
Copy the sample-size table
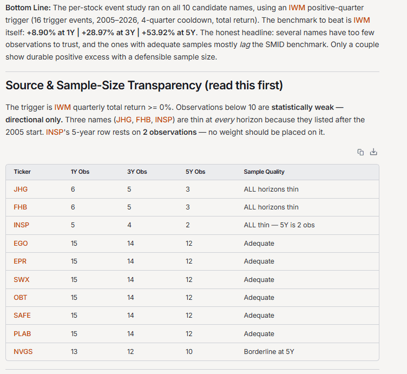pos(360,152)
